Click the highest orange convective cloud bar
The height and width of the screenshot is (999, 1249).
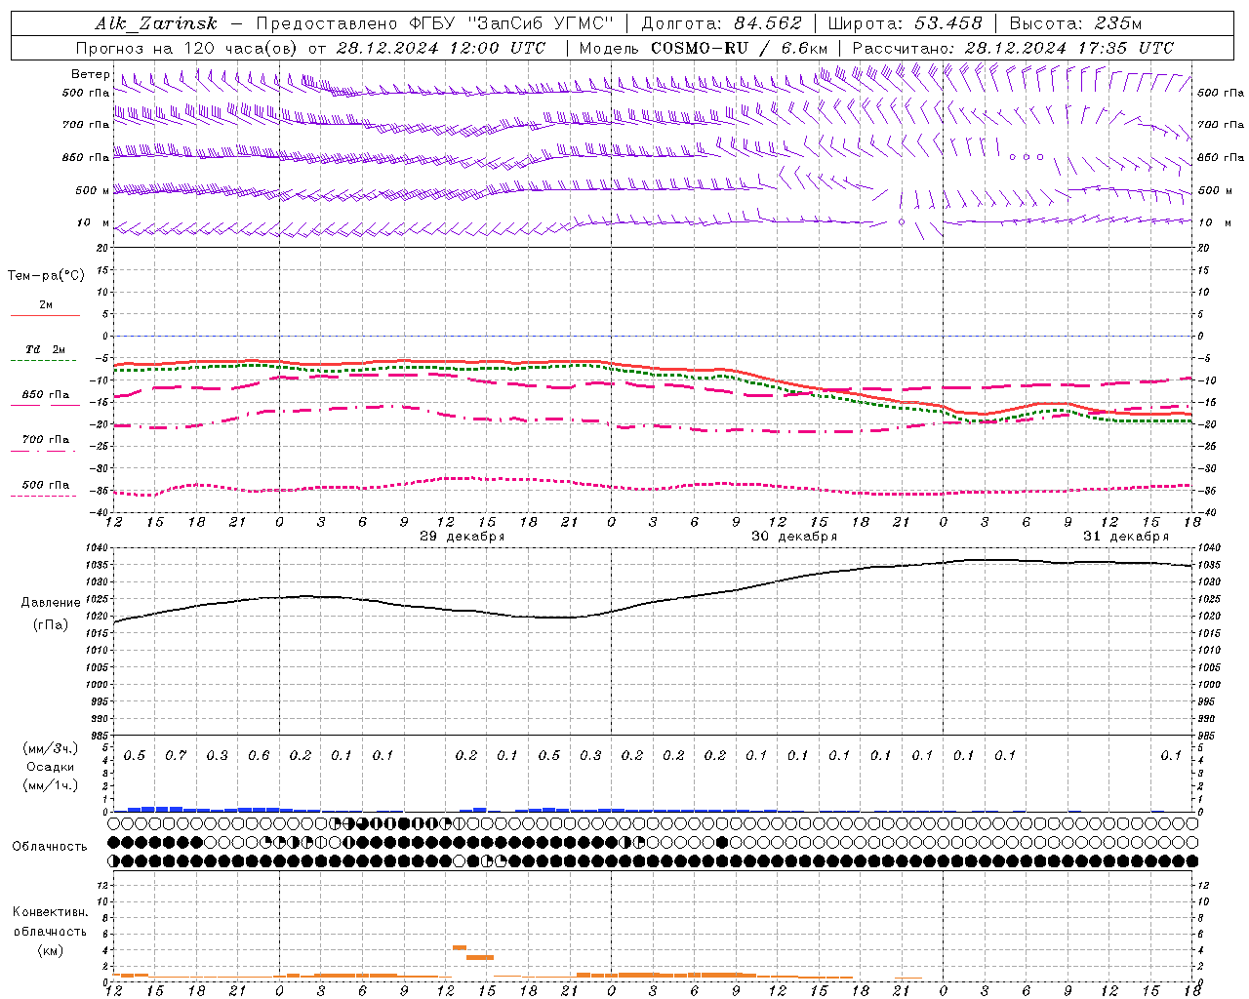coord(460,947)
